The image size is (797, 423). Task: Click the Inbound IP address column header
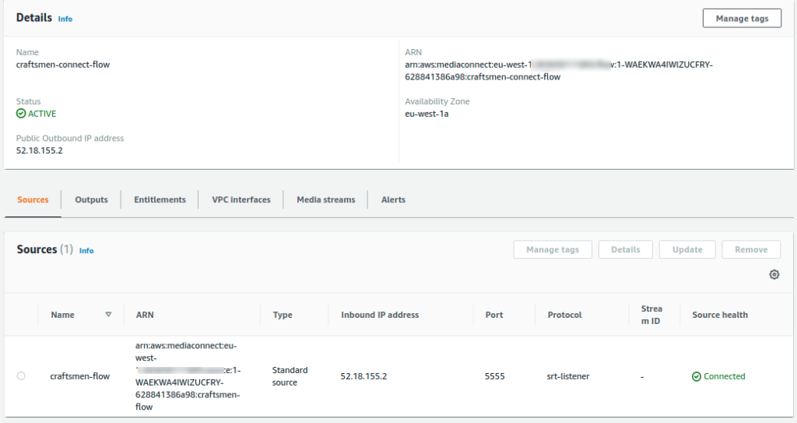(x=380, y=315)
